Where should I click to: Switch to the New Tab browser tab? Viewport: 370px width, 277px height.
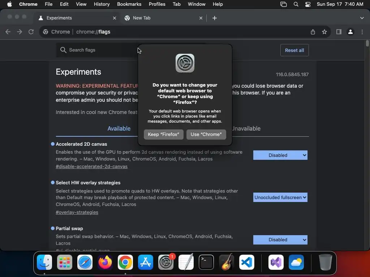click(x=164, y=18)
